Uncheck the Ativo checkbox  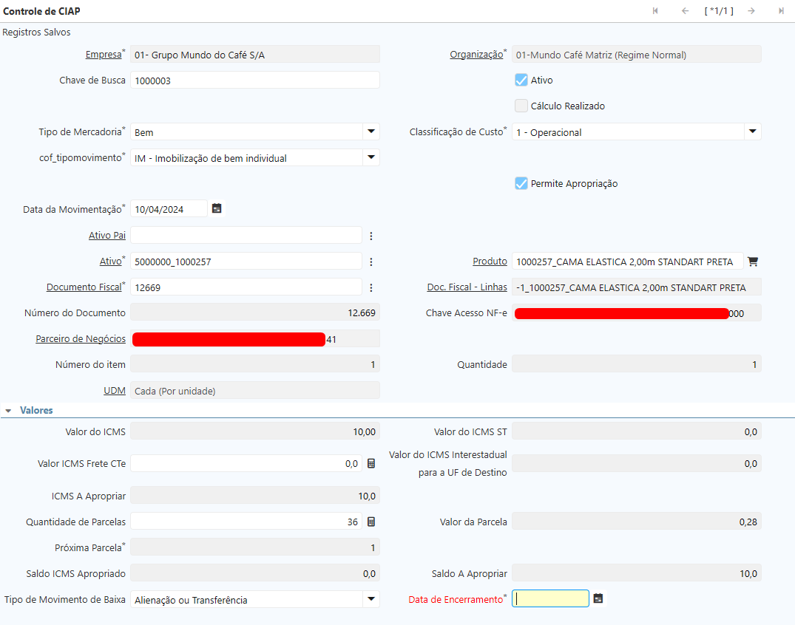[x=521, y=80]
